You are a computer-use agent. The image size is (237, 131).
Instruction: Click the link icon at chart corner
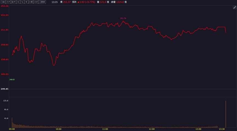(x=235, y=7)
